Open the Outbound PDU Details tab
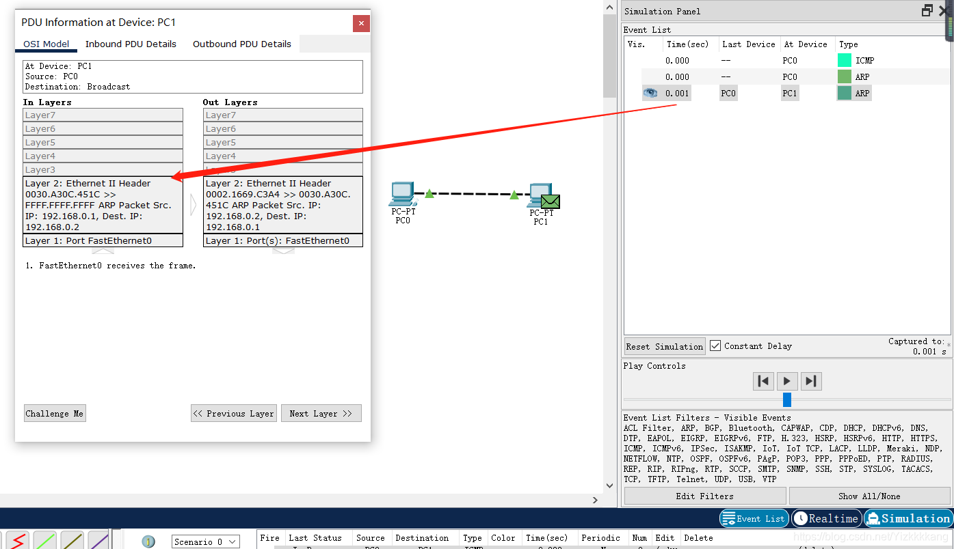The width and height of the screenshot is (954, 549). [x=242, y=44]
